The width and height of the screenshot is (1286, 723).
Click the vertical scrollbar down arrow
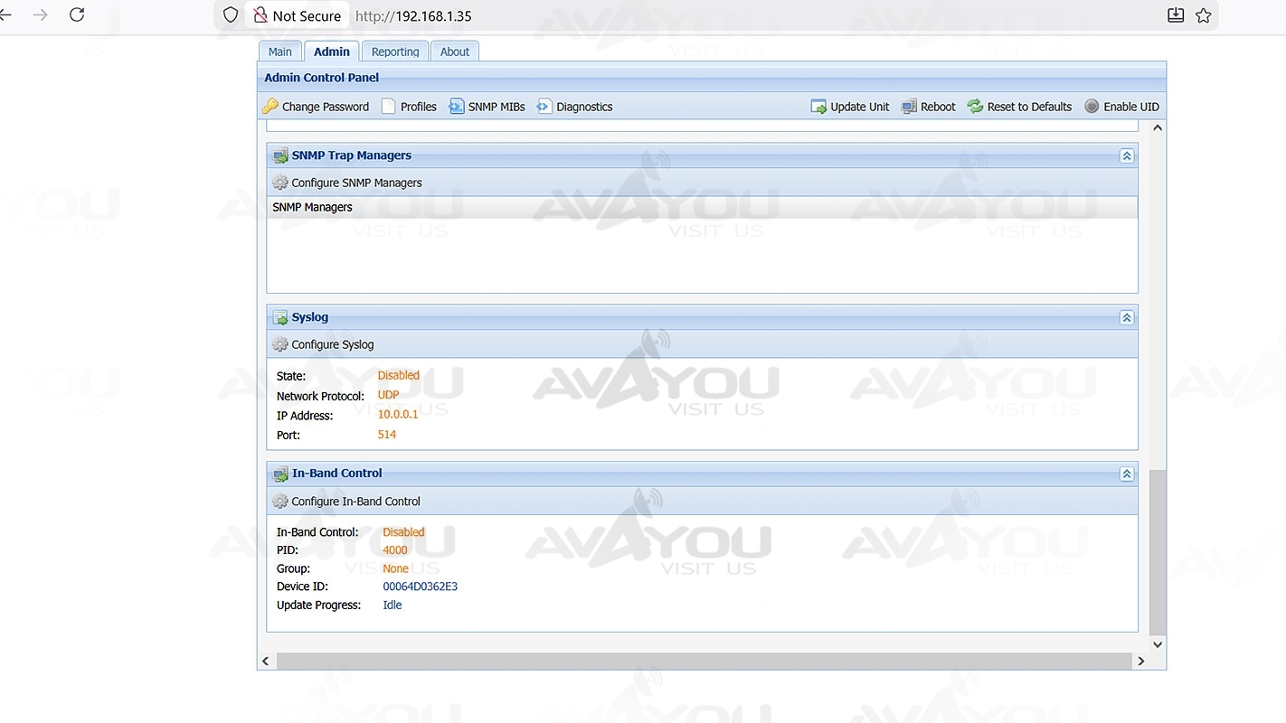coord(1157,644)
